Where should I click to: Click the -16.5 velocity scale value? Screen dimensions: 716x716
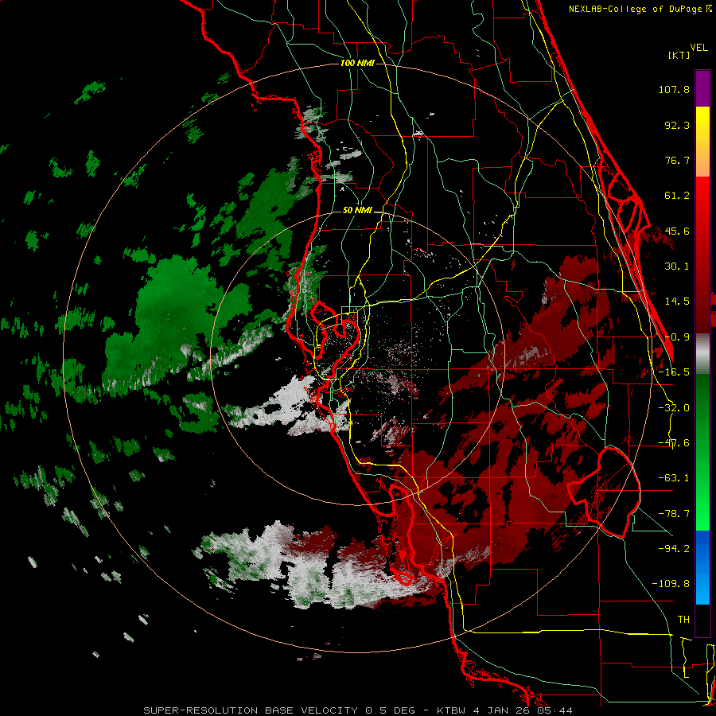(674, 372)
